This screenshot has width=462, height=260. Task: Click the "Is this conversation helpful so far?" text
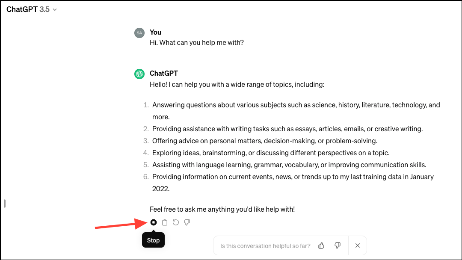265,246
